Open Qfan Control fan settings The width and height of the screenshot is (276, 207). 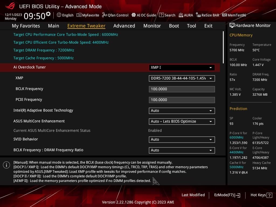[x=115, y=15]
